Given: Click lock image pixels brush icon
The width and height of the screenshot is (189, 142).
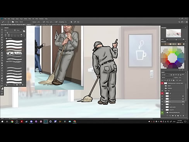Looking at the screenshot, I should coord(167,80).
